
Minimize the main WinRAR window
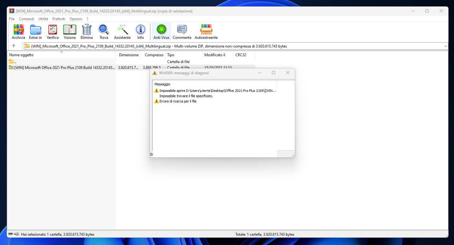click(x=413, y=11)
